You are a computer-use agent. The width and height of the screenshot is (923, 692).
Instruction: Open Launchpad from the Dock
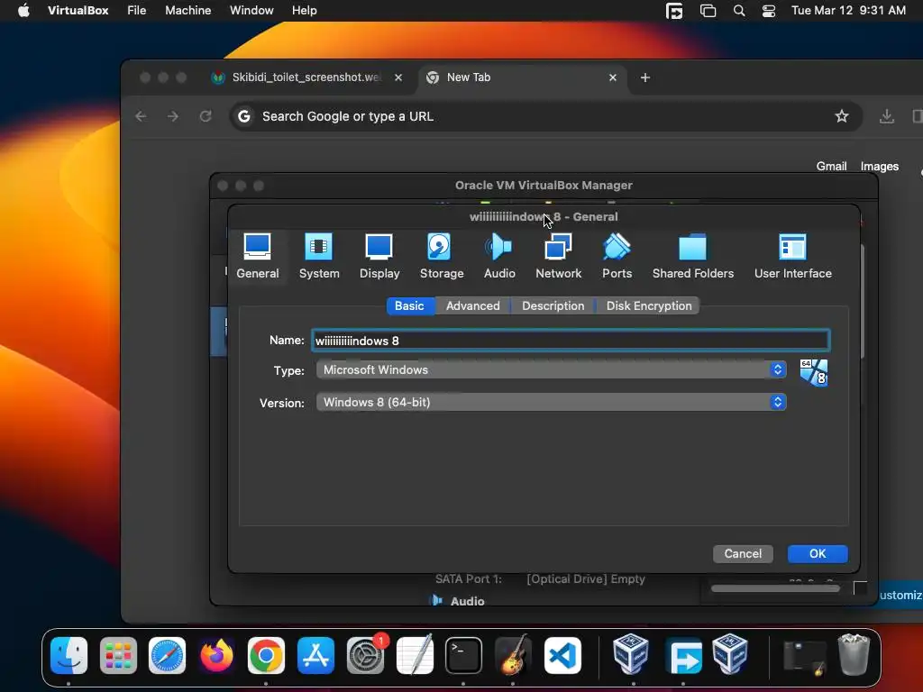tap(118, 656)
